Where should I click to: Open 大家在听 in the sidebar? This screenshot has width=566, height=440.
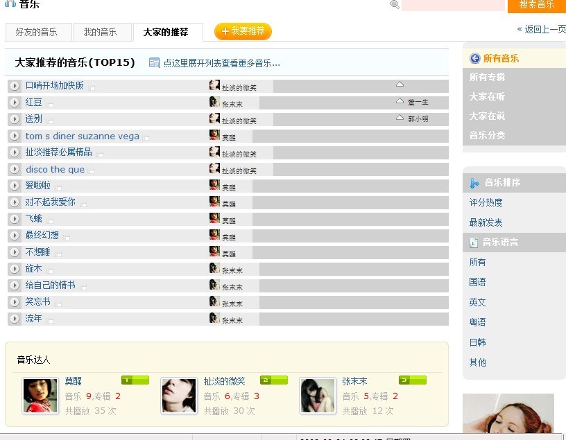487,96
